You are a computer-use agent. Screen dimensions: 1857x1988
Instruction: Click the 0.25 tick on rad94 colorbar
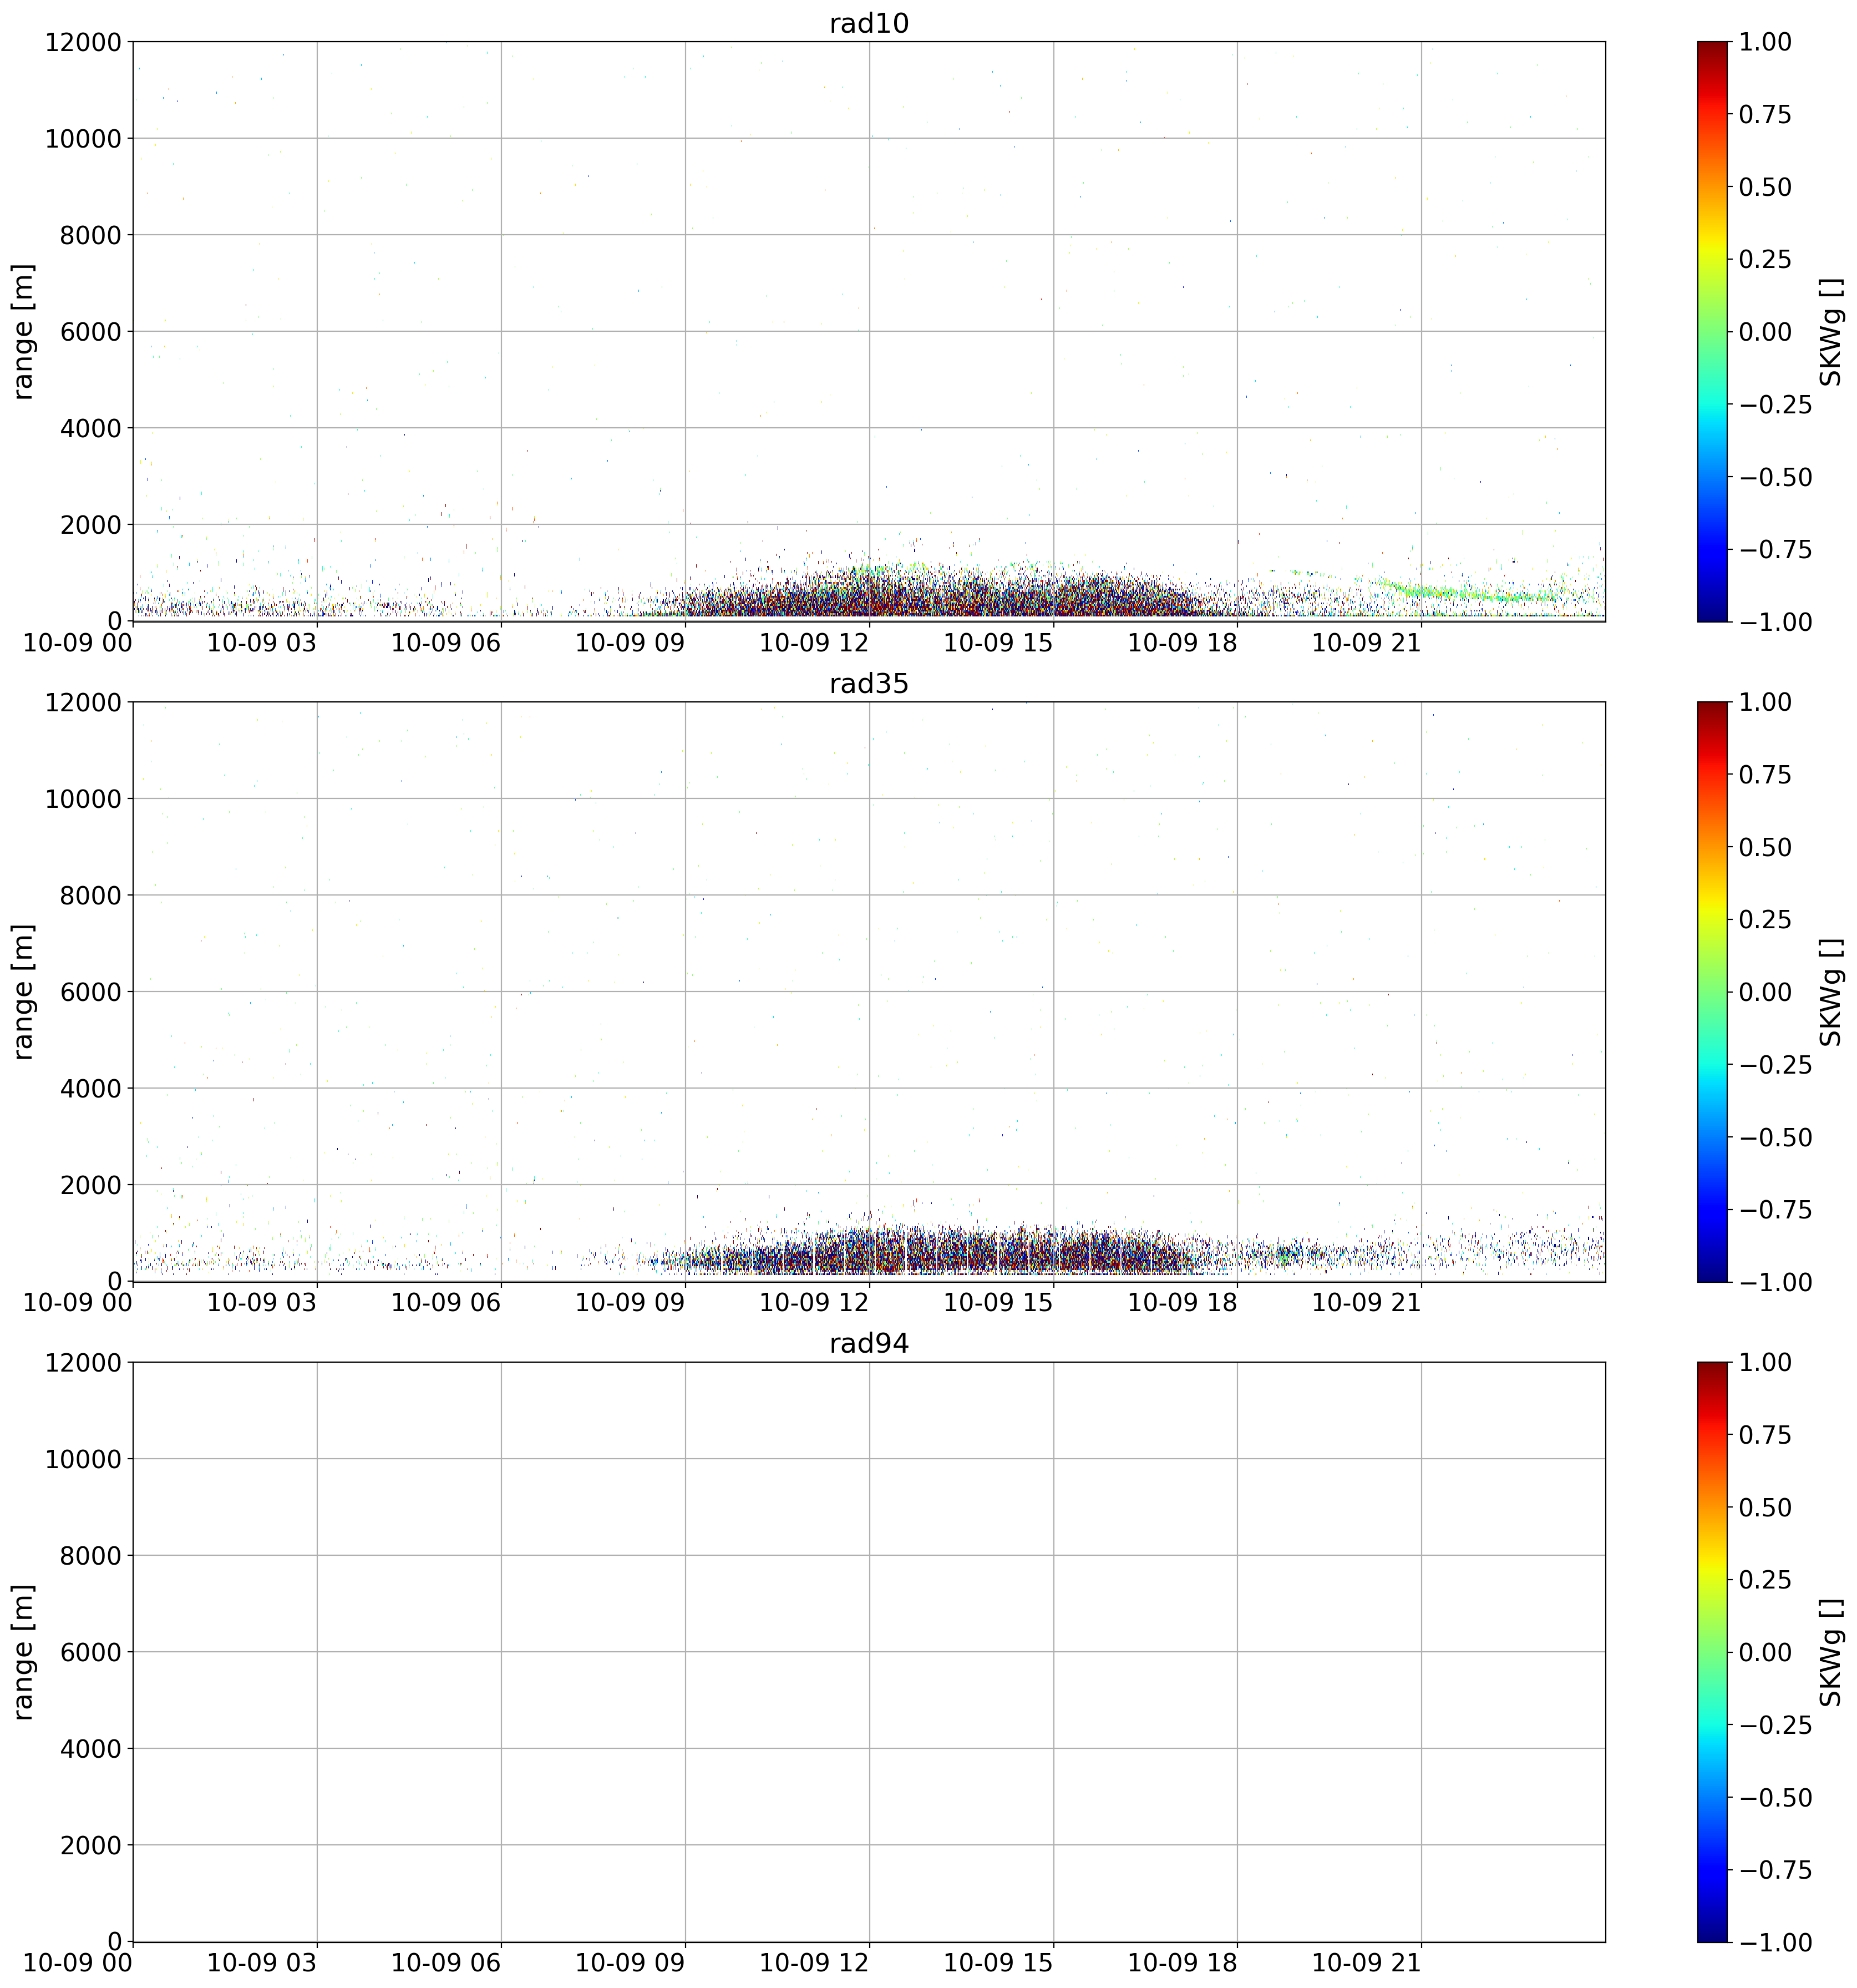click(1765, 1579)
